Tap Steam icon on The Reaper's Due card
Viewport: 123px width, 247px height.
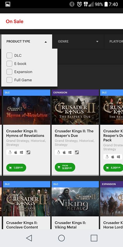click(x=77, y=152)
